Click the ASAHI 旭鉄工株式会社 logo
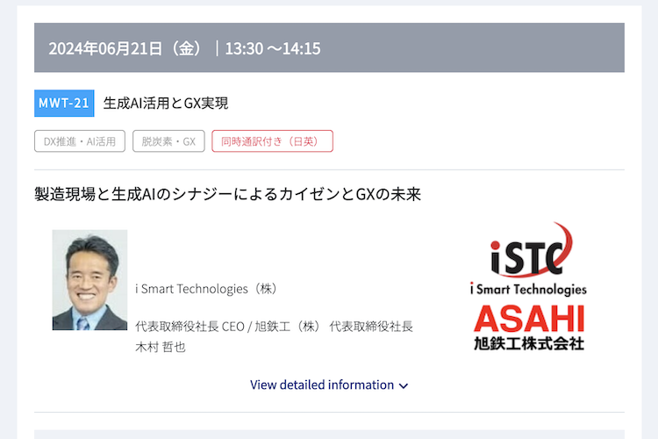The image size is (658, 439). pos(529,327)
